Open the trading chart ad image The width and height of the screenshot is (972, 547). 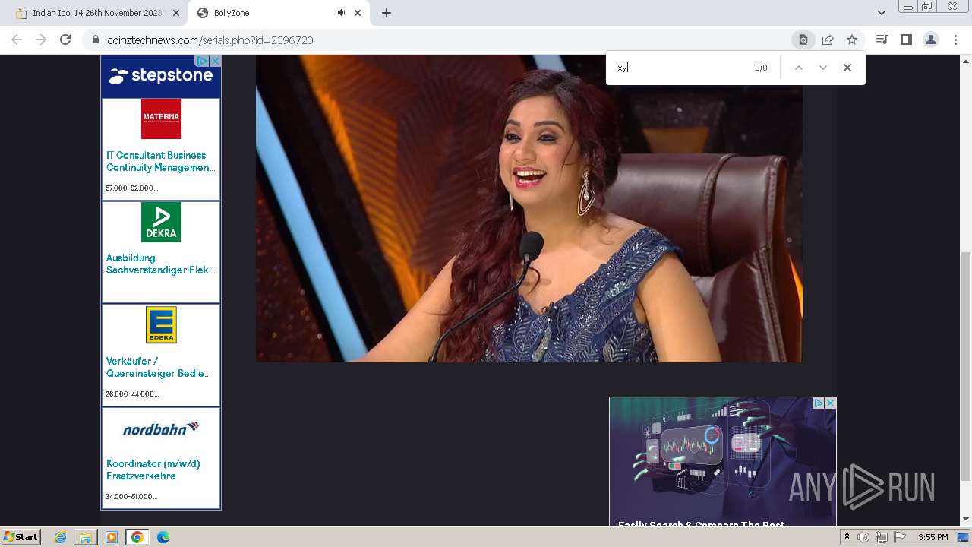722,460
